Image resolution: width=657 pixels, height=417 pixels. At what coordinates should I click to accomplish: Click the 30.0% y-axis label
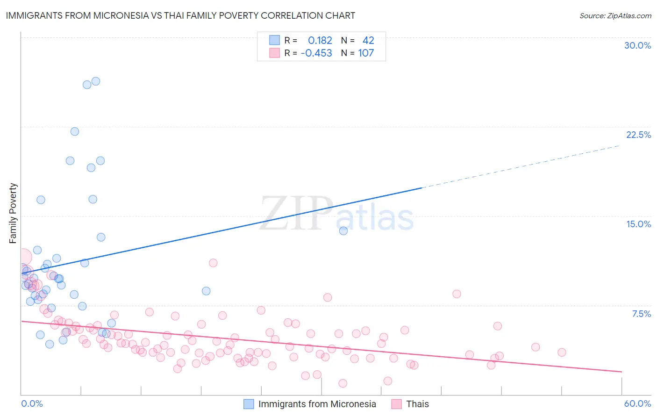[637, 45]
